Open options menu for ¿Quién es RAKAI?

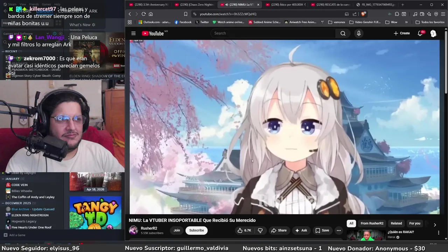439,232
